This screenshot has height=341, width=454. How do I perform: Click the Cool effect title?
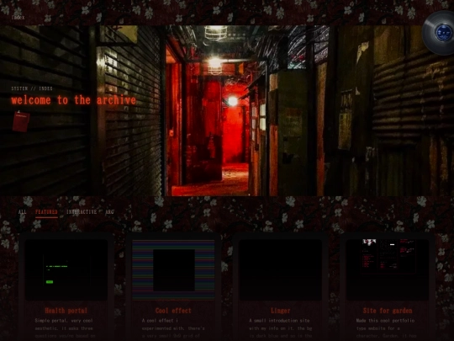pyautogui.click(x=173, y=311)
